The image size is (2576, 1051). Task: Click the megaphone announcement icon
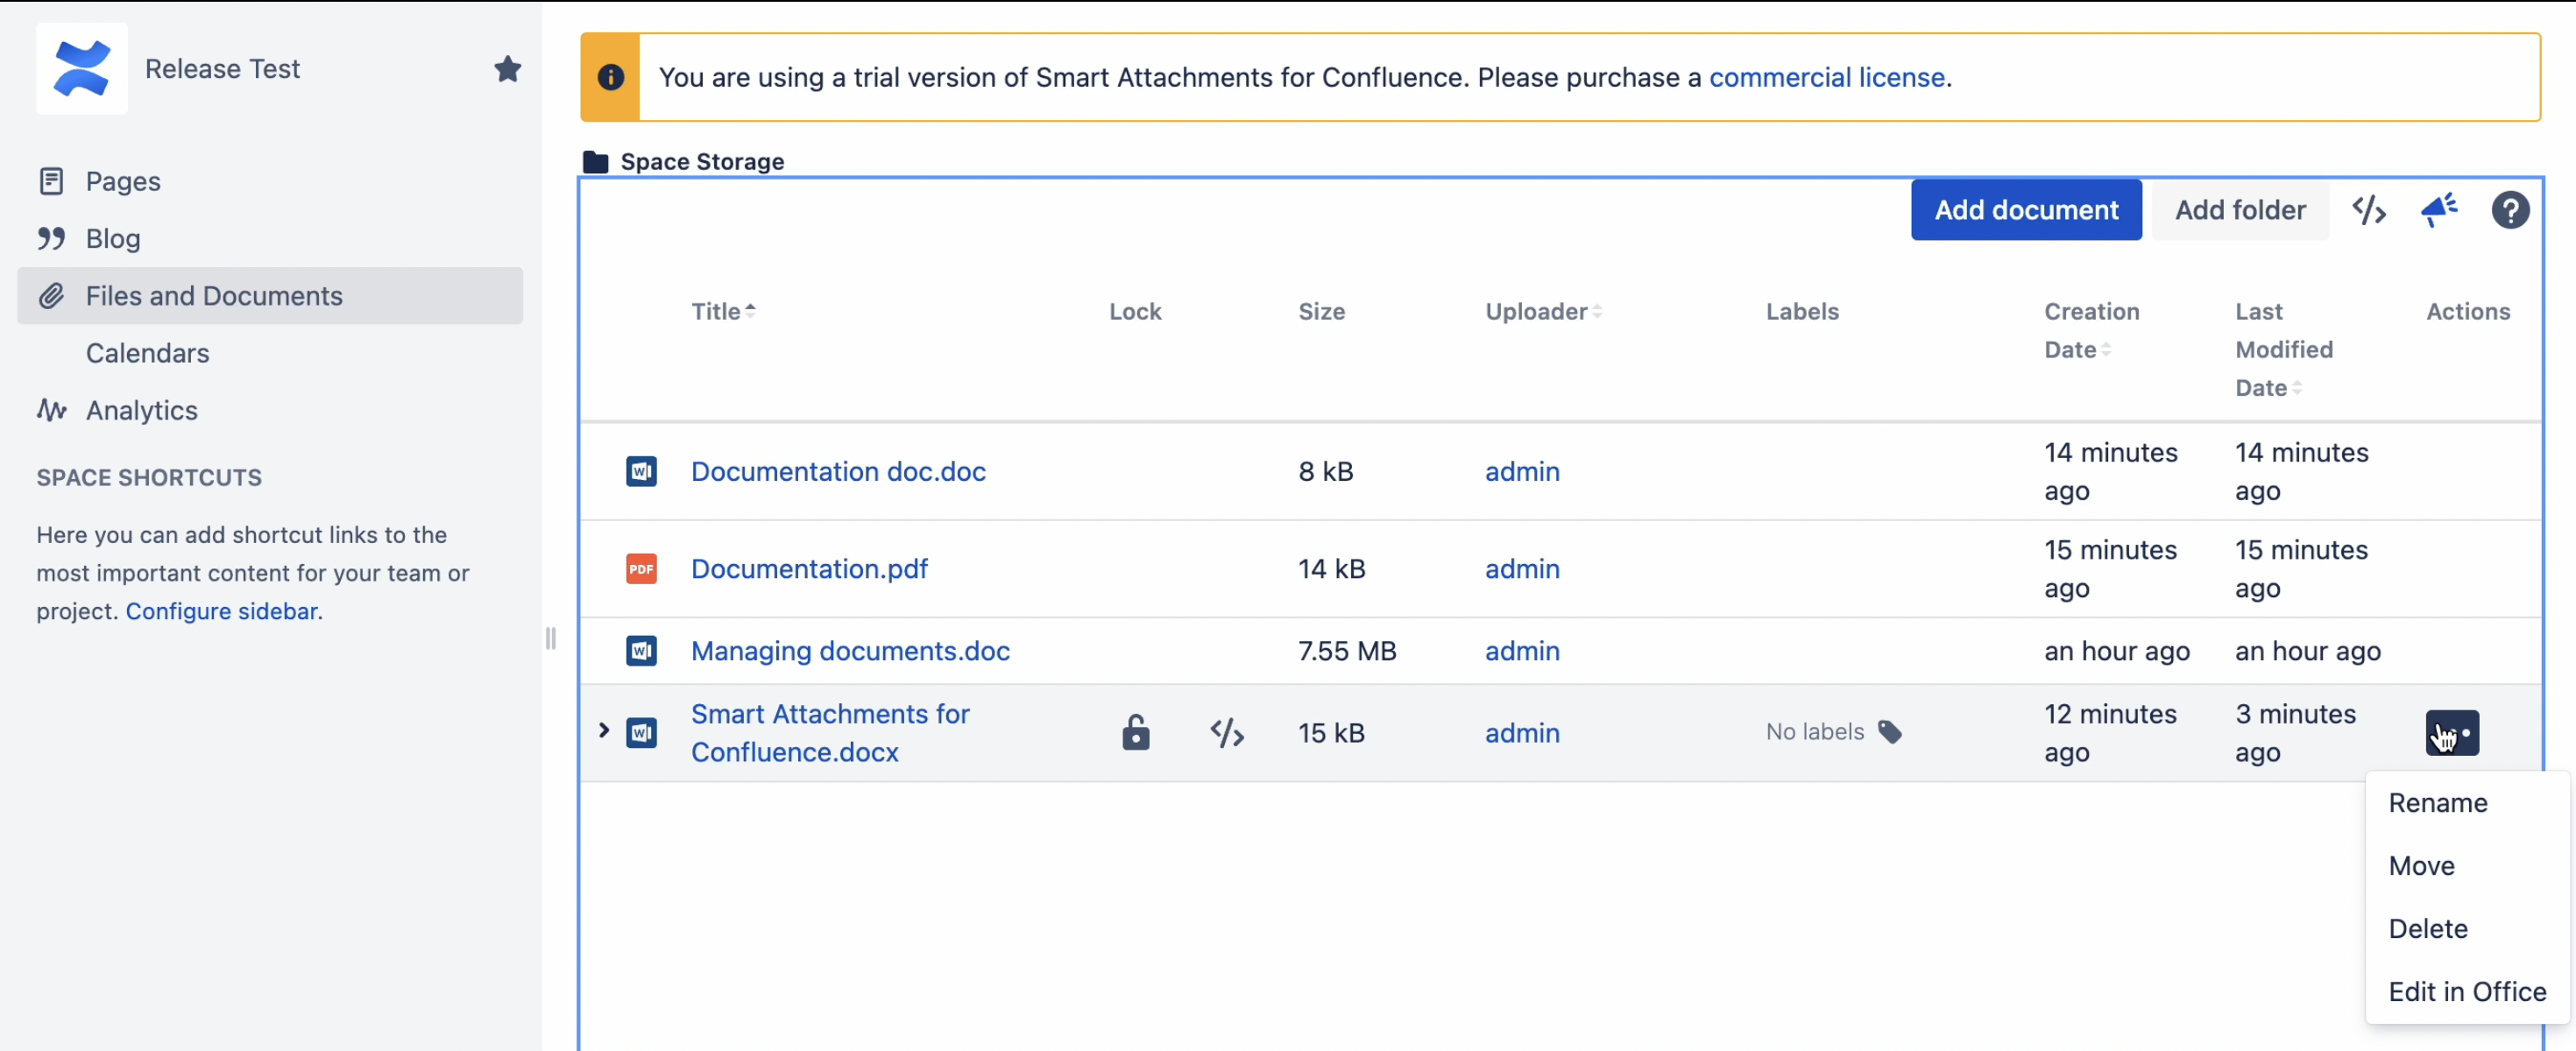(x=2438, y=210)
